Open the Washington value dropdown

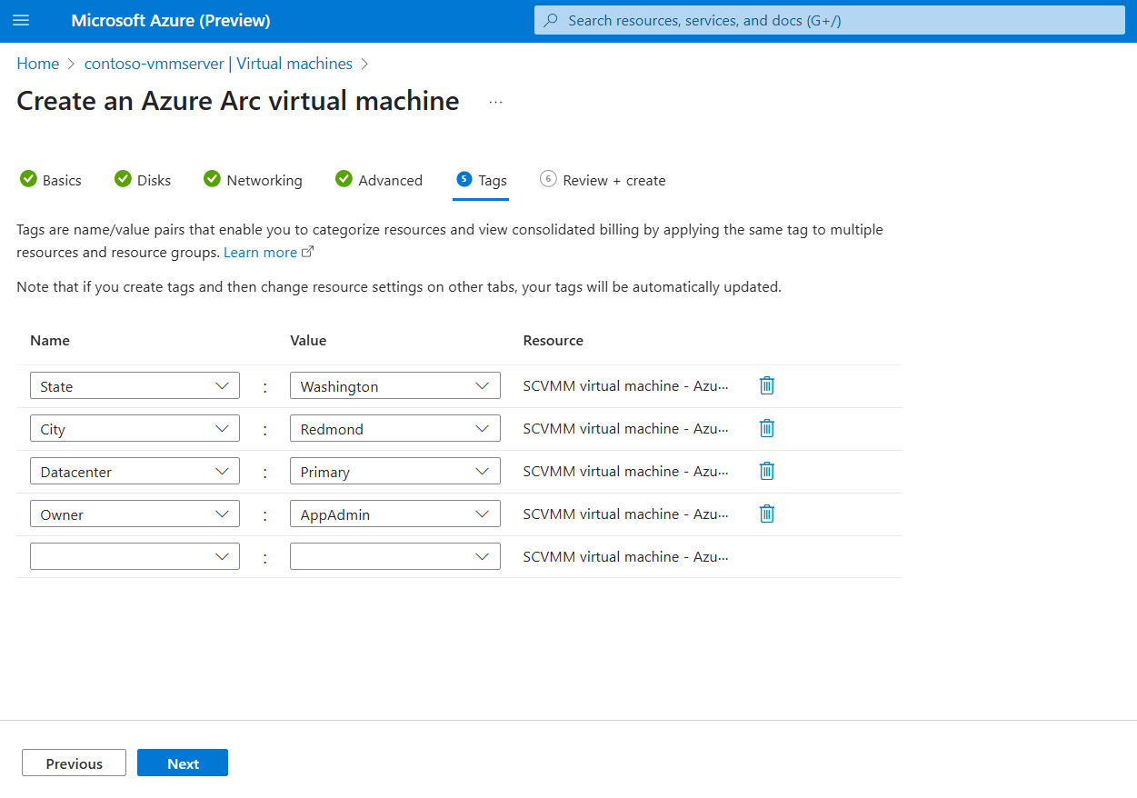[x=395, y=385]
